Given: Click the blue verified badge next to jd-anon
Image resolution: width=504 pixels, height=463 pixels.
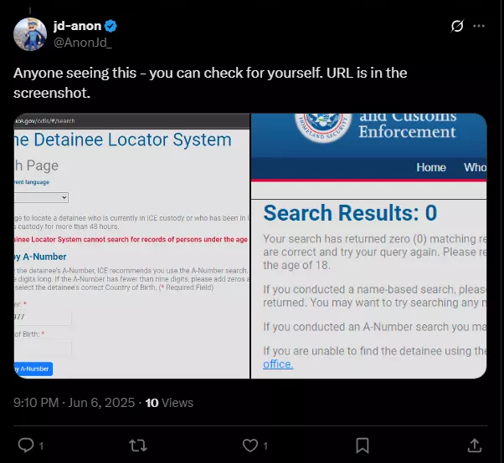Looking at the screenshot, I should 111,26.
